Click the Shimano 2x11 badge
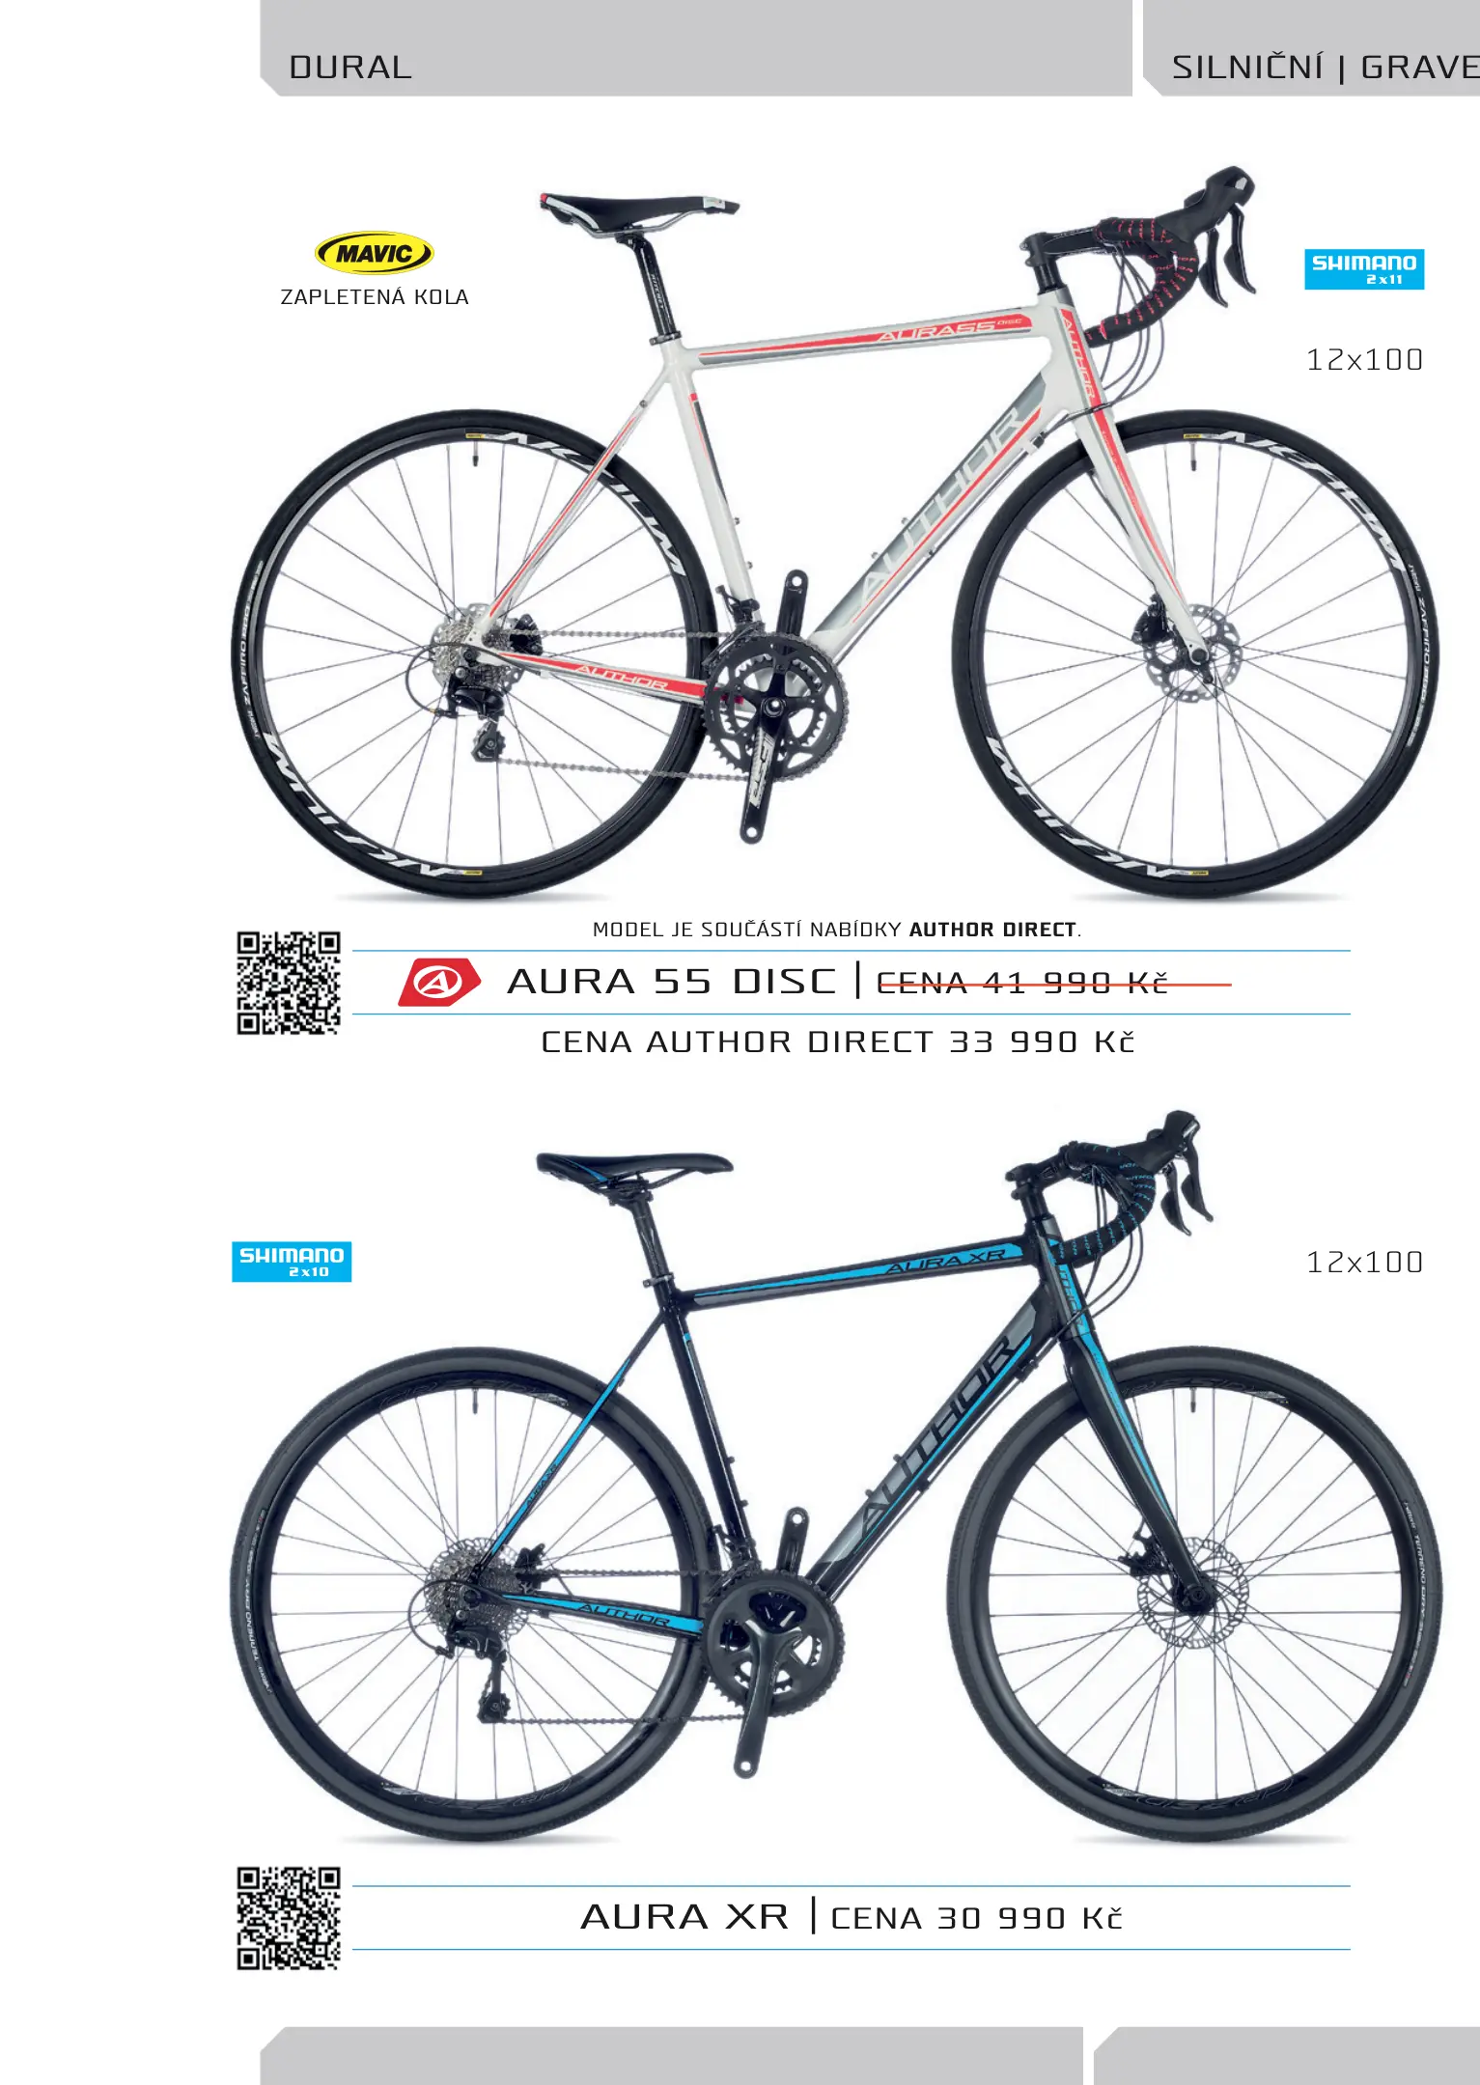The image size is (1480, 2085). 1364,269
